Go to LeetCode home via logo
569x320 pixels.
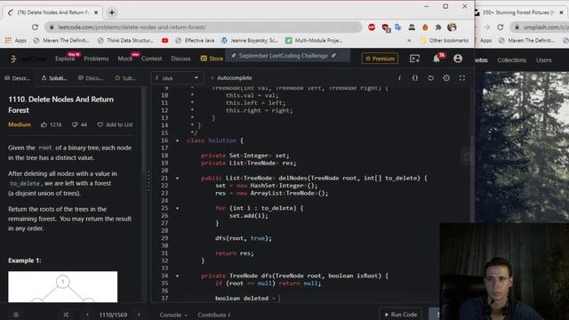tap(27, 59)
